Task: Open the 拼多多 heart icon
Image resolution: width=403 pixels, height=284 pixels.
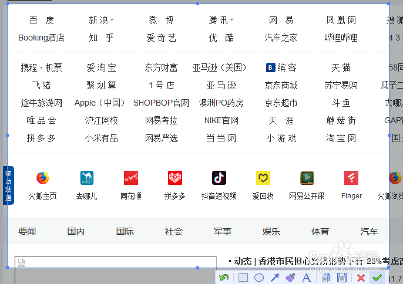Action: coord(175,178)
